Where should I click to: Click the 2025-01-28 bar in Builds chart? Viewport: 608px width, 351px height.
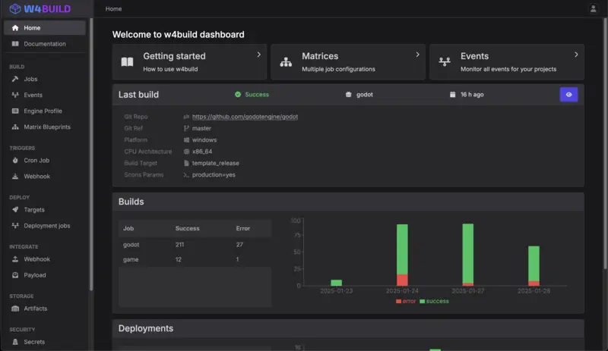(534, 266)
